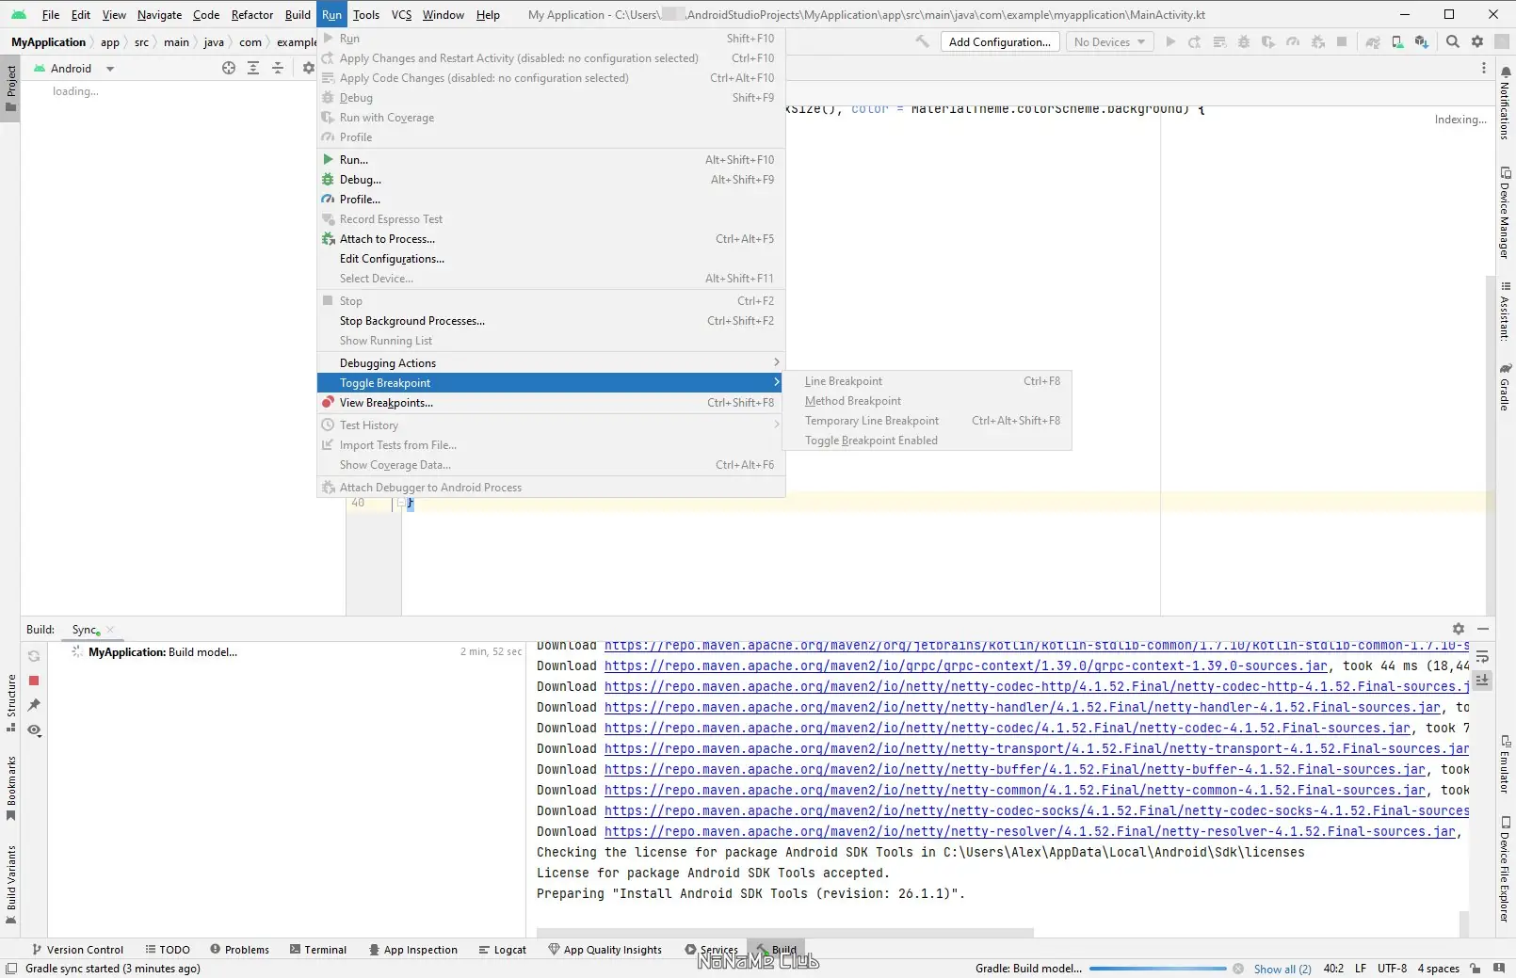The image size is (1516, 978).
Task: Click the Make Project hammer icon
Action: 922,41
